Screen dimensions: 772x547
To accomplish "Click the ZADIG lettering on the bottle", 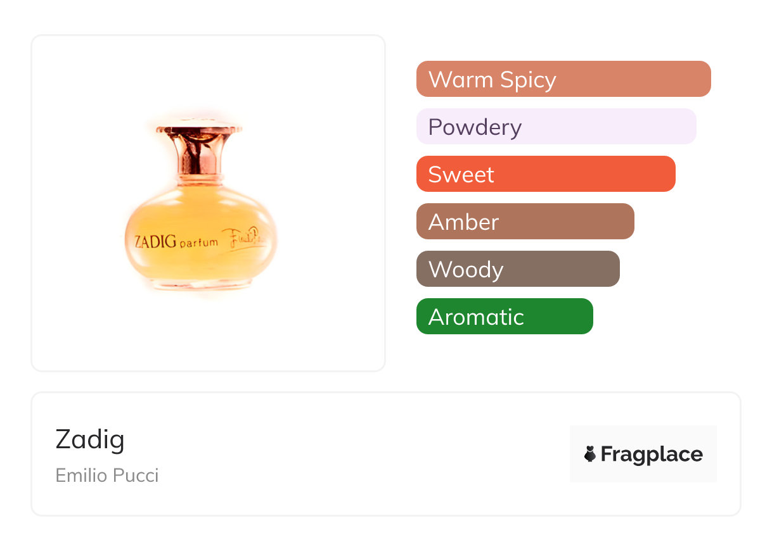I will (155, 241).
